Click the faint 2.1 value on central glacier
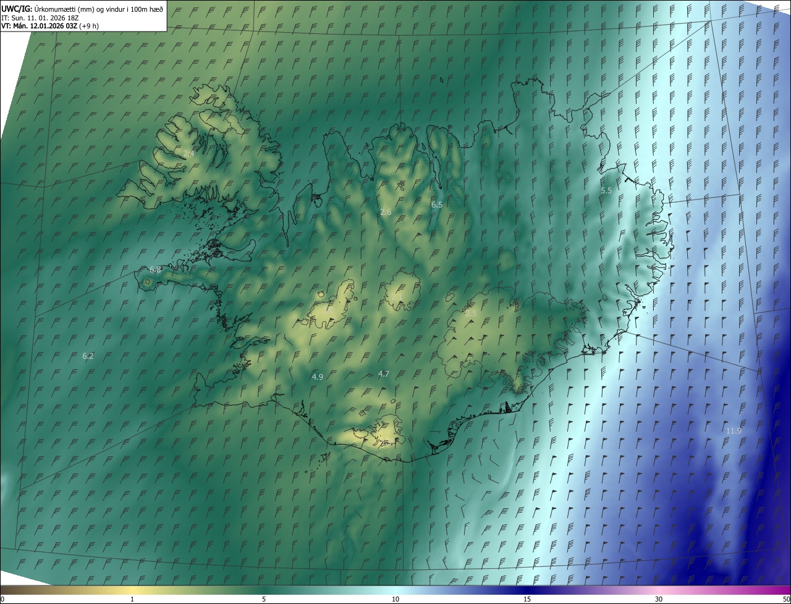The height and width of the screenshot is (604, 791). [397, 297]
